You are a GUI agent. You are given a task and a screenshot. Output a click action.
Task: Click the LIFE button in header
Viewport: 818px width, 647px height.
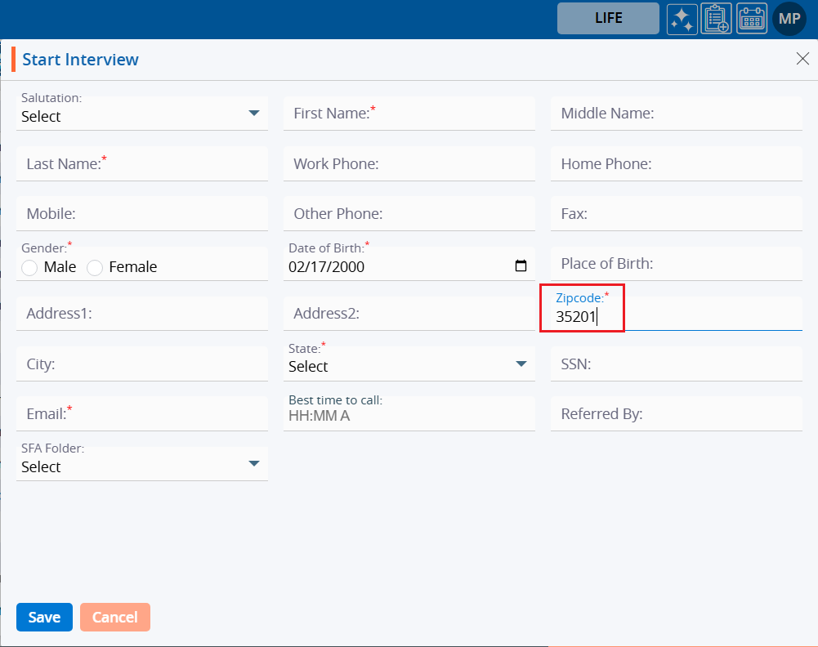(608, 18)
